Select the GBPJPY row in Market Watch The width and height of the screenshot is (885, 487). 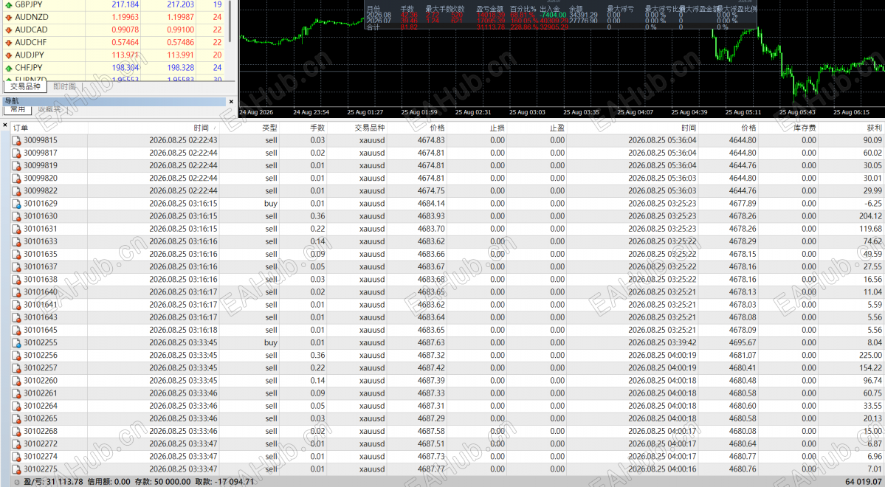114,4
